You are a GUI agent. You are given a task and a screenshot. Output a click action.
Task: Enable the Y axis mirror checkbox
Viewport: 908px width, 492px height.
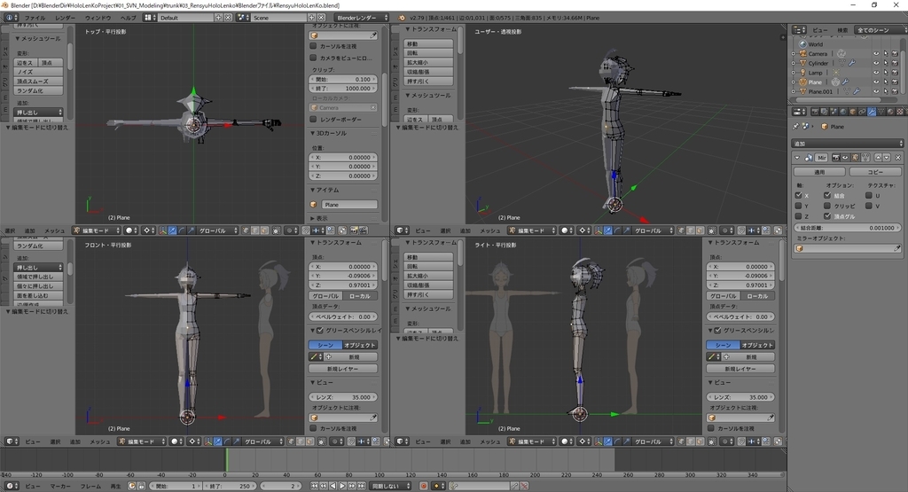[799, 206]
